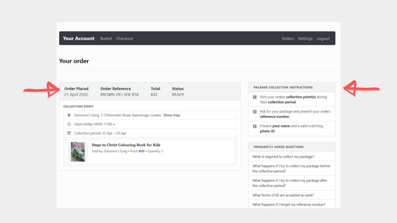The width and height of the screenshot is (397, 223).
Task: Click 'Sold by: Solomon's Song' text
Action: [x=109, y=151]
